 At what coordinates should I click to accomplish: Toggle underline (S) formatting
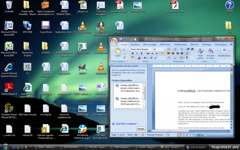141,53
